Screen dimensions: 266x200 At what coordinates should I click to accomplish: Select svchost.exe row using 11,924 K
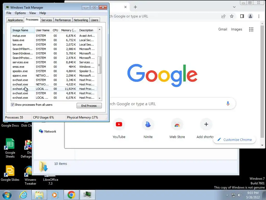[x=54, y=89]
